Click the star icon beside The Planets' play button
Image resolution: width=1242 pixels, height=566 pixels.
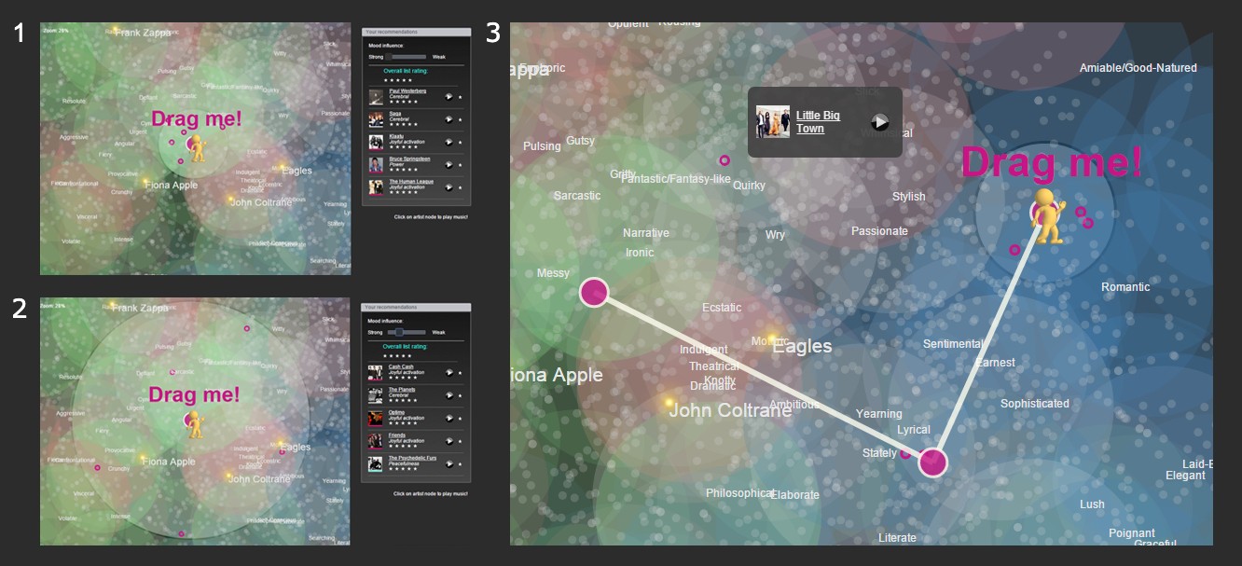(461, 395)
